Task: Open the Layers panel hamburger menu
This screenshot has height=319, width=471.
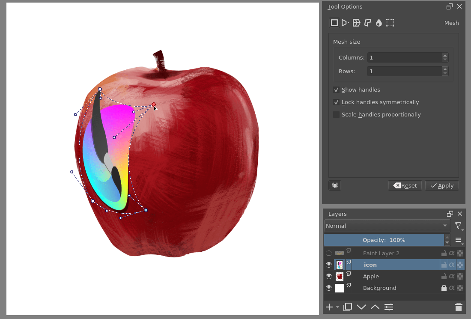Action: [x=459, y=240]
